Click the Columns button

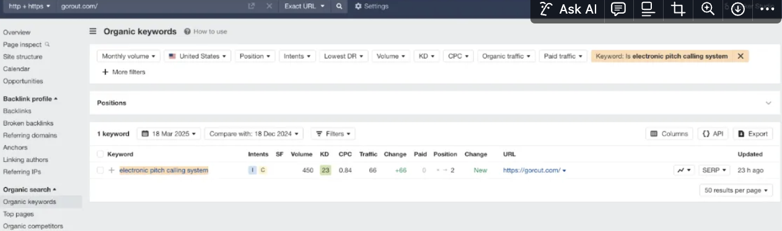(669, 133)
